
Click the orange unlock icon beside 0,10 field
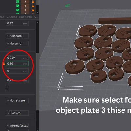(4, 63)
